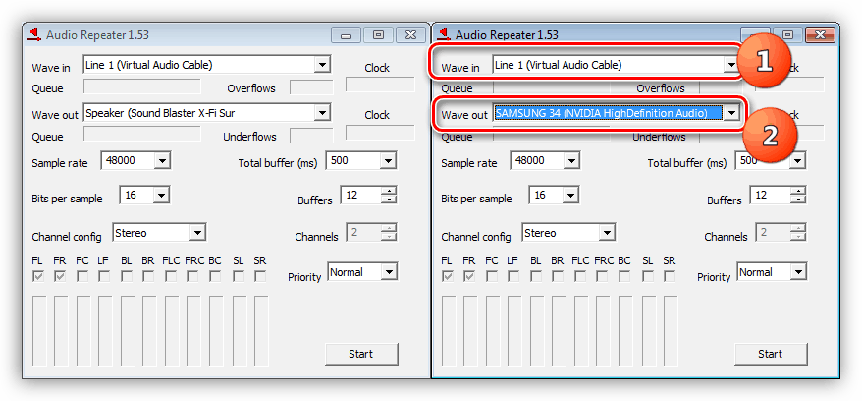Expand Channel config Stereo dropdown in left window
This screenshot has height=401, width=862.
point(197,233)
